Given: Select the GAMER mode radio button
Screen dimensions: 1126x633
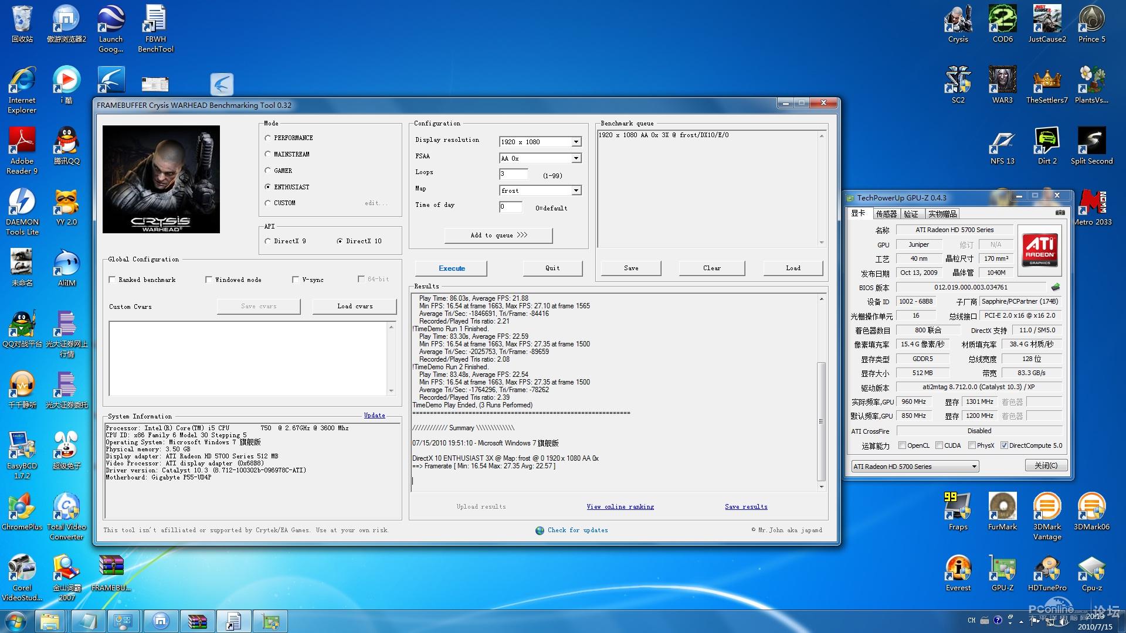Looking at the screenshot, I should click(268, 171).
